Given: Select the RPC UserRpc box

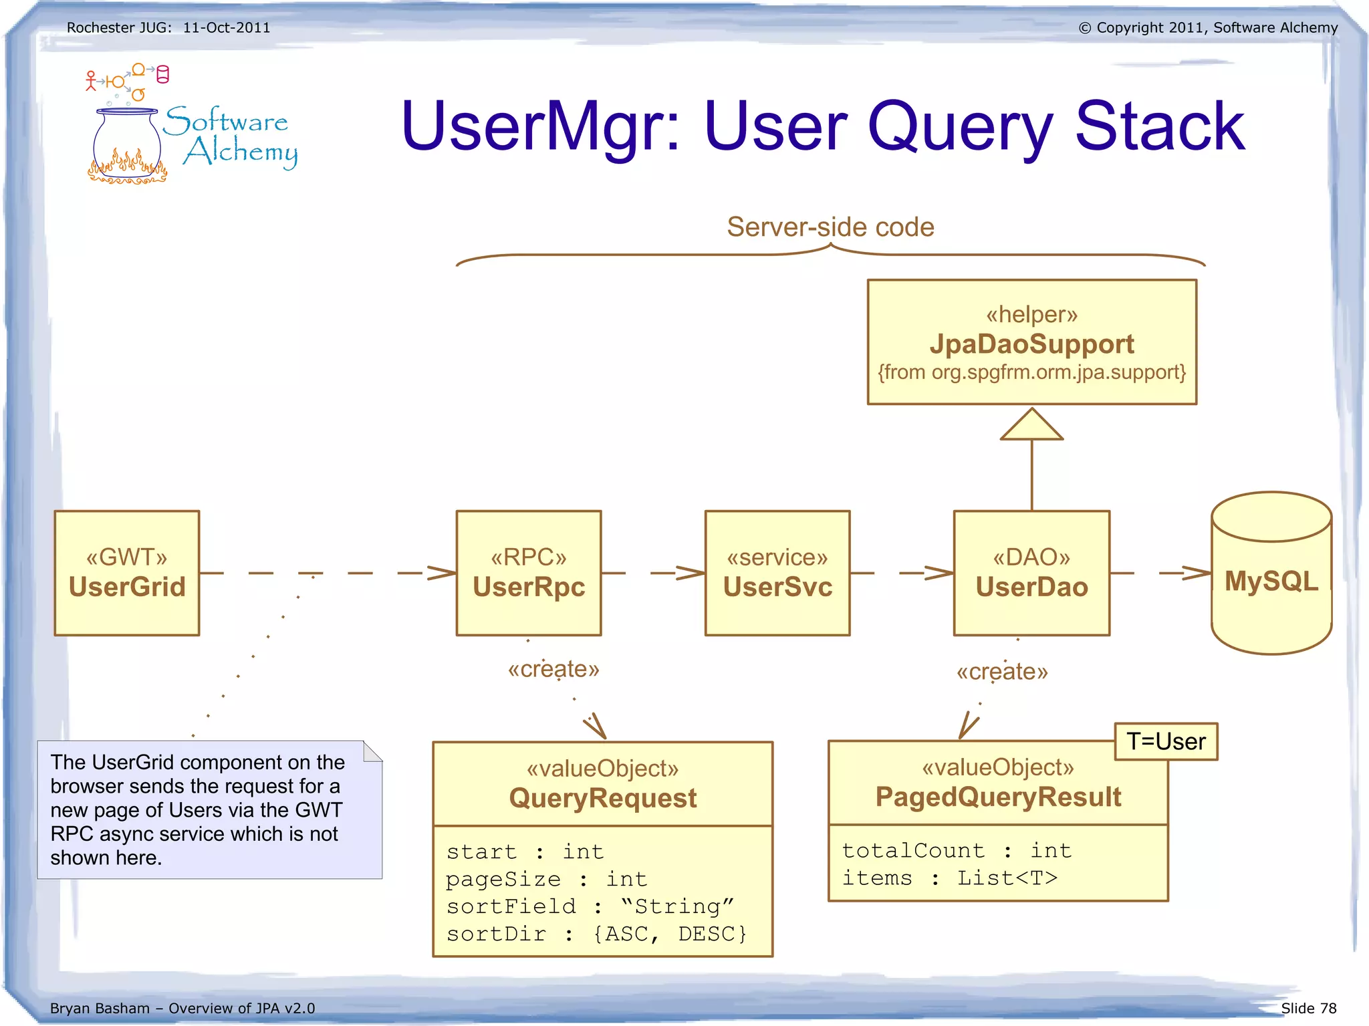Looking at the screenshot, I should [x=528, y=573].
